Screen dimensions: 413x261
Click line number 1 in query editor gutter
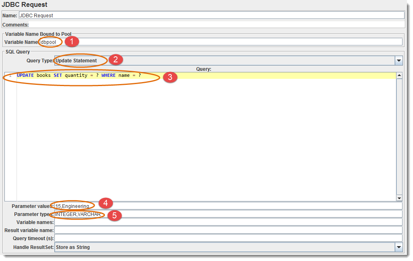[10, 76]
